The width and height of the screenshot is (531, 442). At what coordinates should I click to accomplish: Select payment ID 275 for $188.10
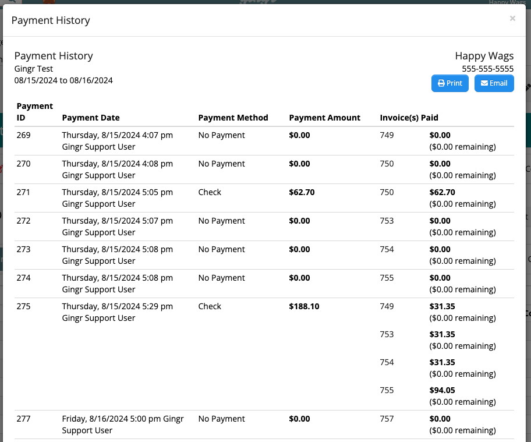pos(23,306)
